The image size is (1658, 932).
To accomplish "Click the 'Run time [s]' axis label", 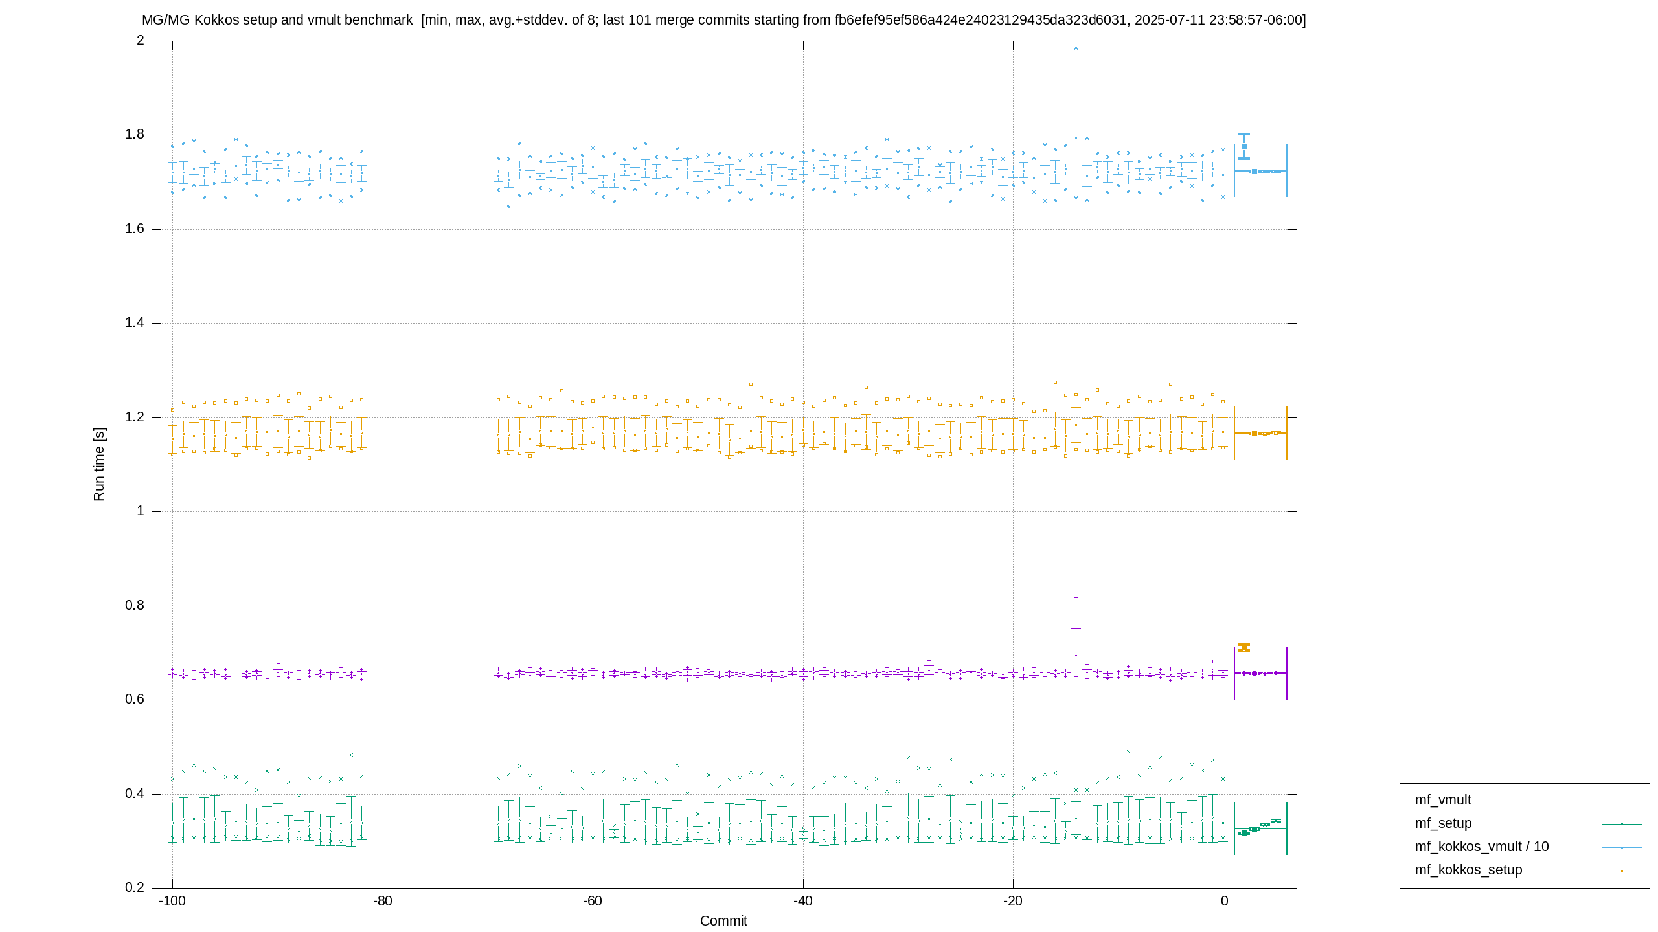I will pyautogui.click(x=98, y=464).
